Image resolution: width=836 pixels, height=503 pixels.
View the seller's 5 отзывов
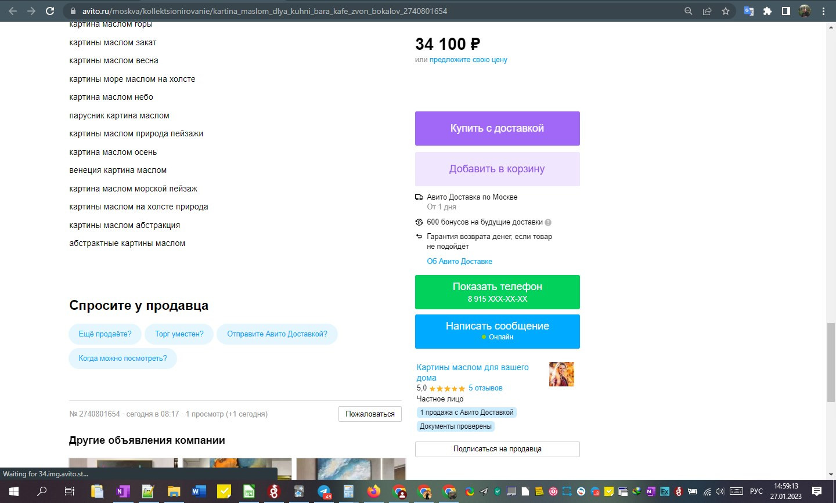click(x=485, y=388)
